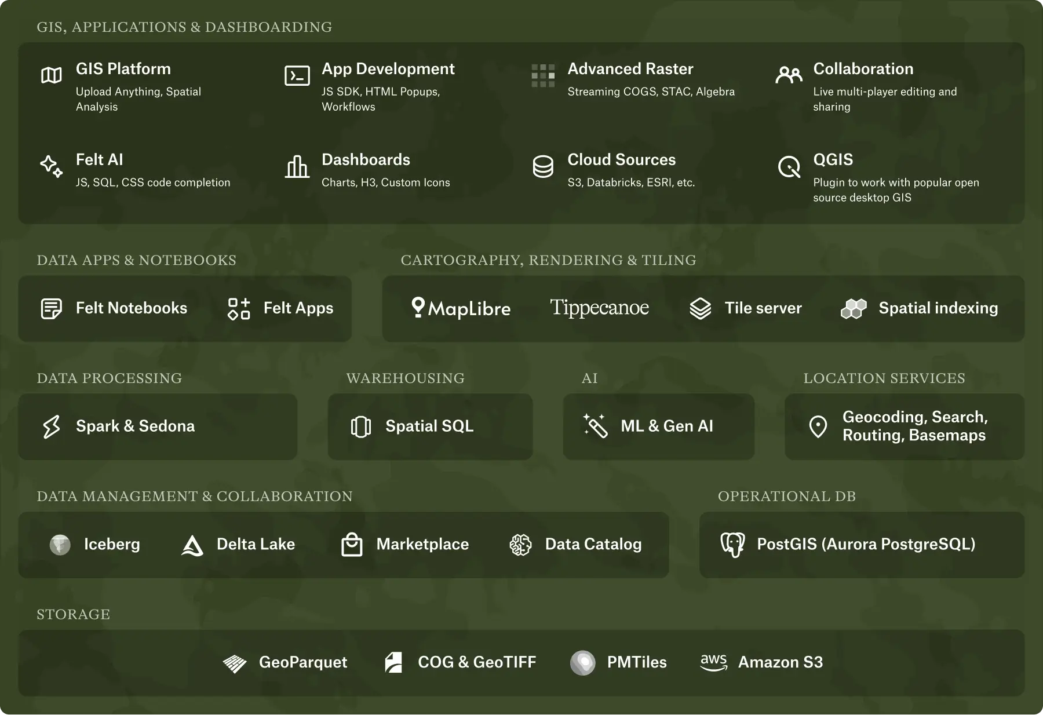Viewport: 1043px width, 715px height.
Task: Click the Felt AI sparkle icon
Action: pos(52,166)
